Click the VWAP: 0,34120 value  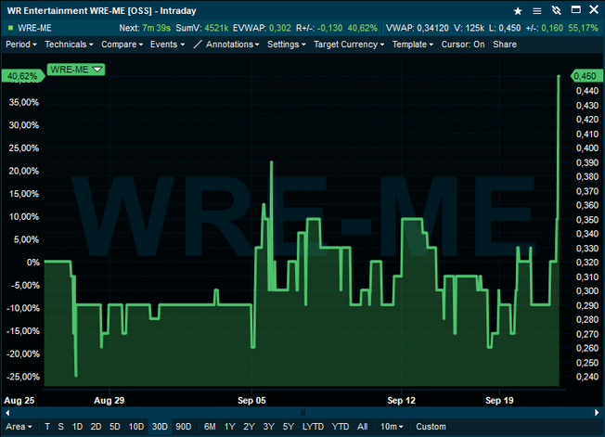(x=418, y=28)
